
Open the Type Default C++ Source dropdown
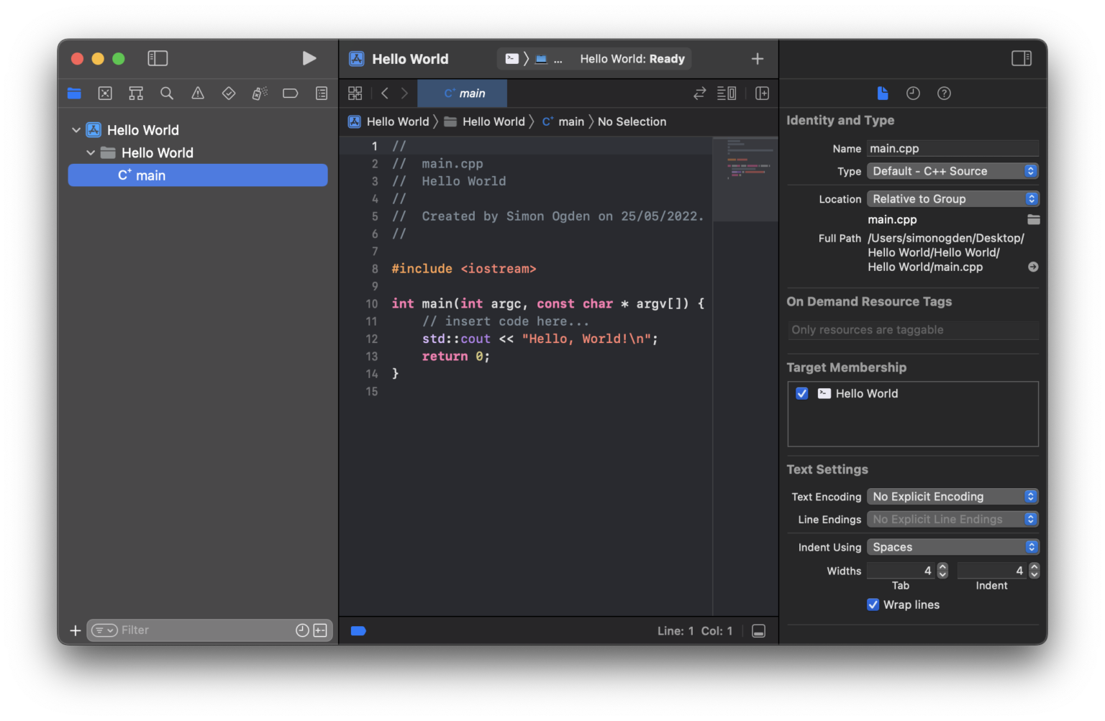click(952, 171)
